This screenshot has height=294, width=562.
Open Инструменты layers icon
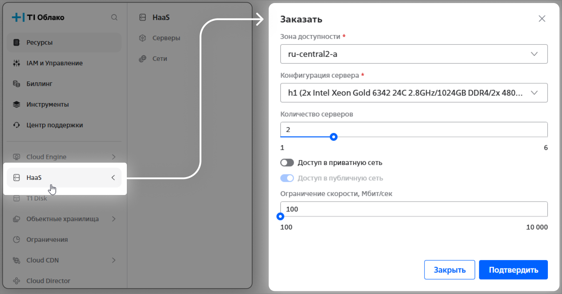(16, 104)
